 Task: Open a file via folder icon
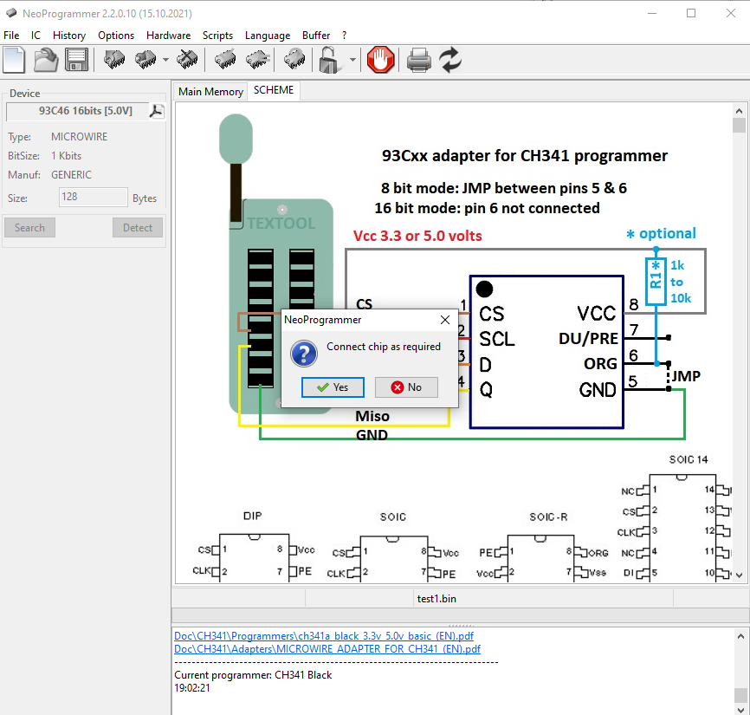coord(46,61)
